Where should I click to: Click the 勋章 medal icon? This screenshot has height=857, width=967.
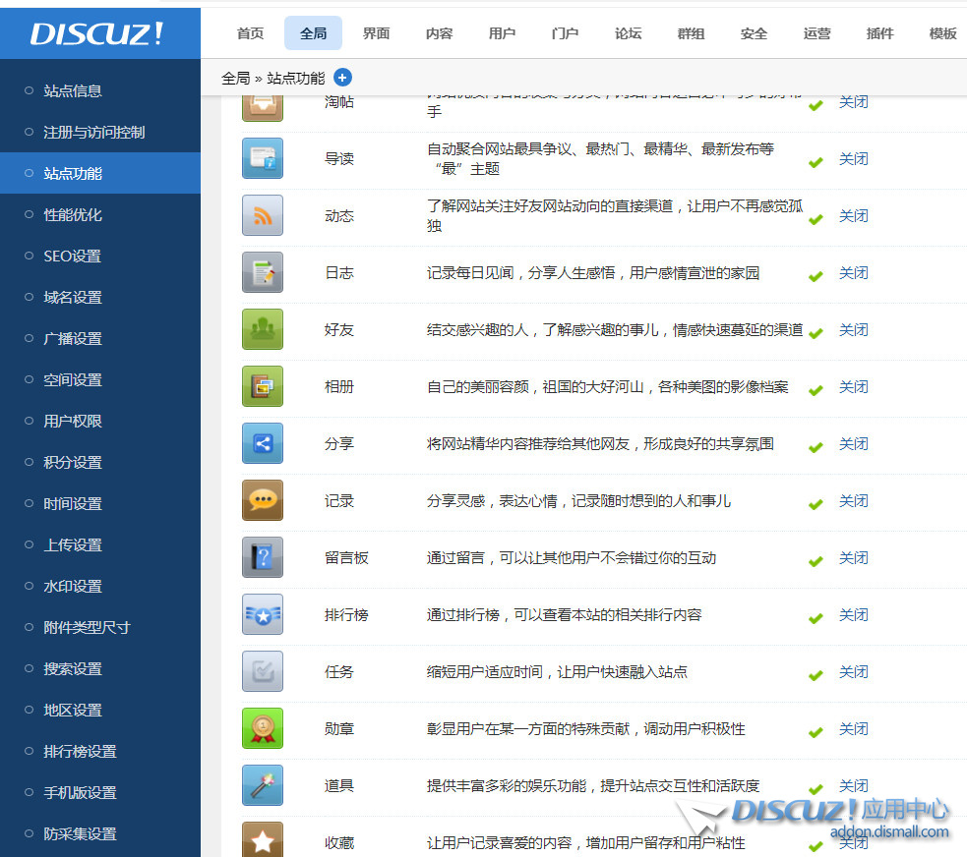(x=263, y=728)
